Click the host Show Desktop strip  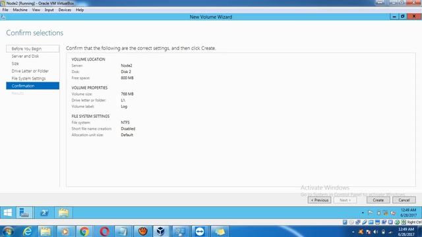[x=420, y=232]
